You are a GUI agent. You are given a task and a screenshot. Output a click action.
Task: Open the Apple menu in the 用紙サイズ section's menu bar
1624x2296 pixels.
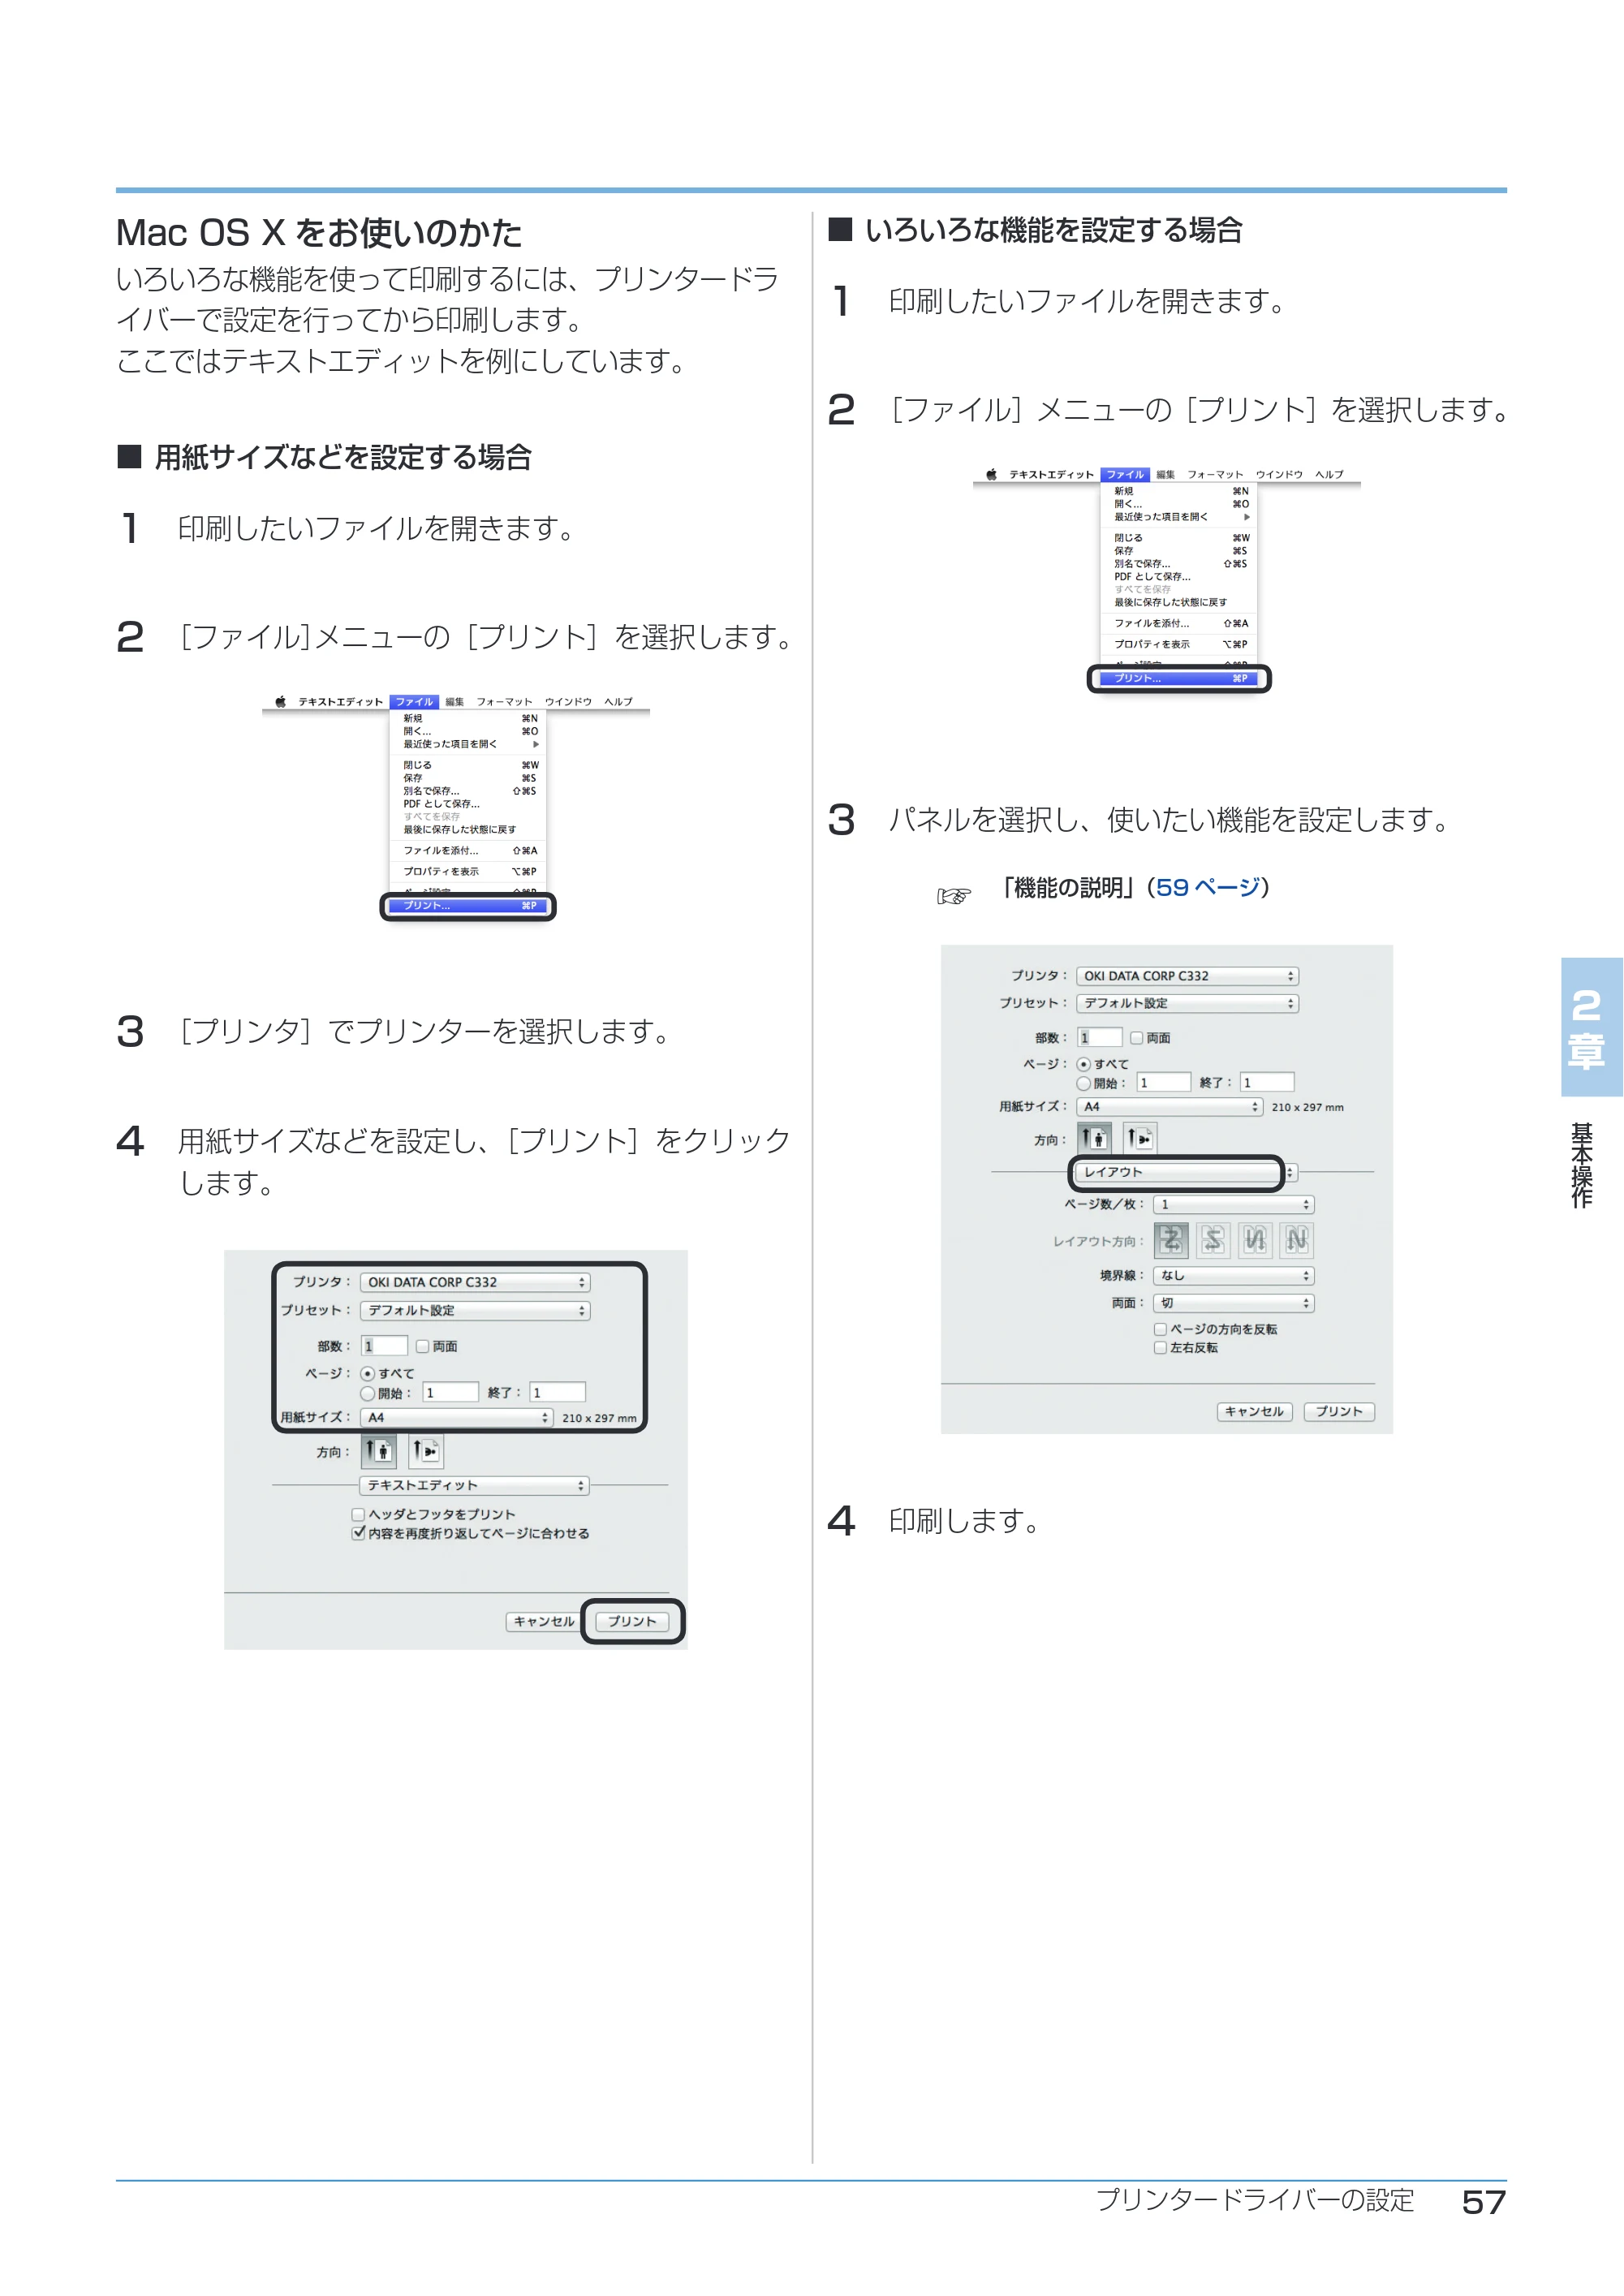pyautogui.click(x=281, y=702)
